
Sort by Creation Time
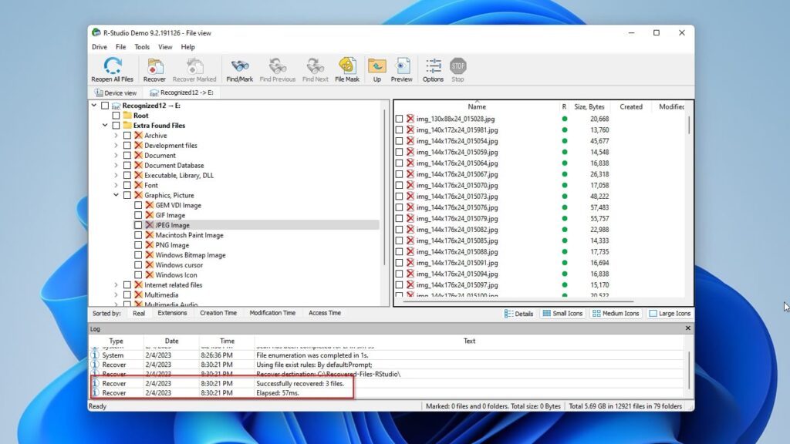tap(218, 313)
